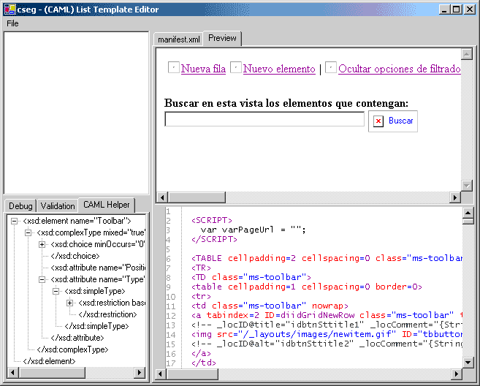This screenshot has width=480, height=386.
Task: Select the CAML Helper tab
Action: coord(107,205)
